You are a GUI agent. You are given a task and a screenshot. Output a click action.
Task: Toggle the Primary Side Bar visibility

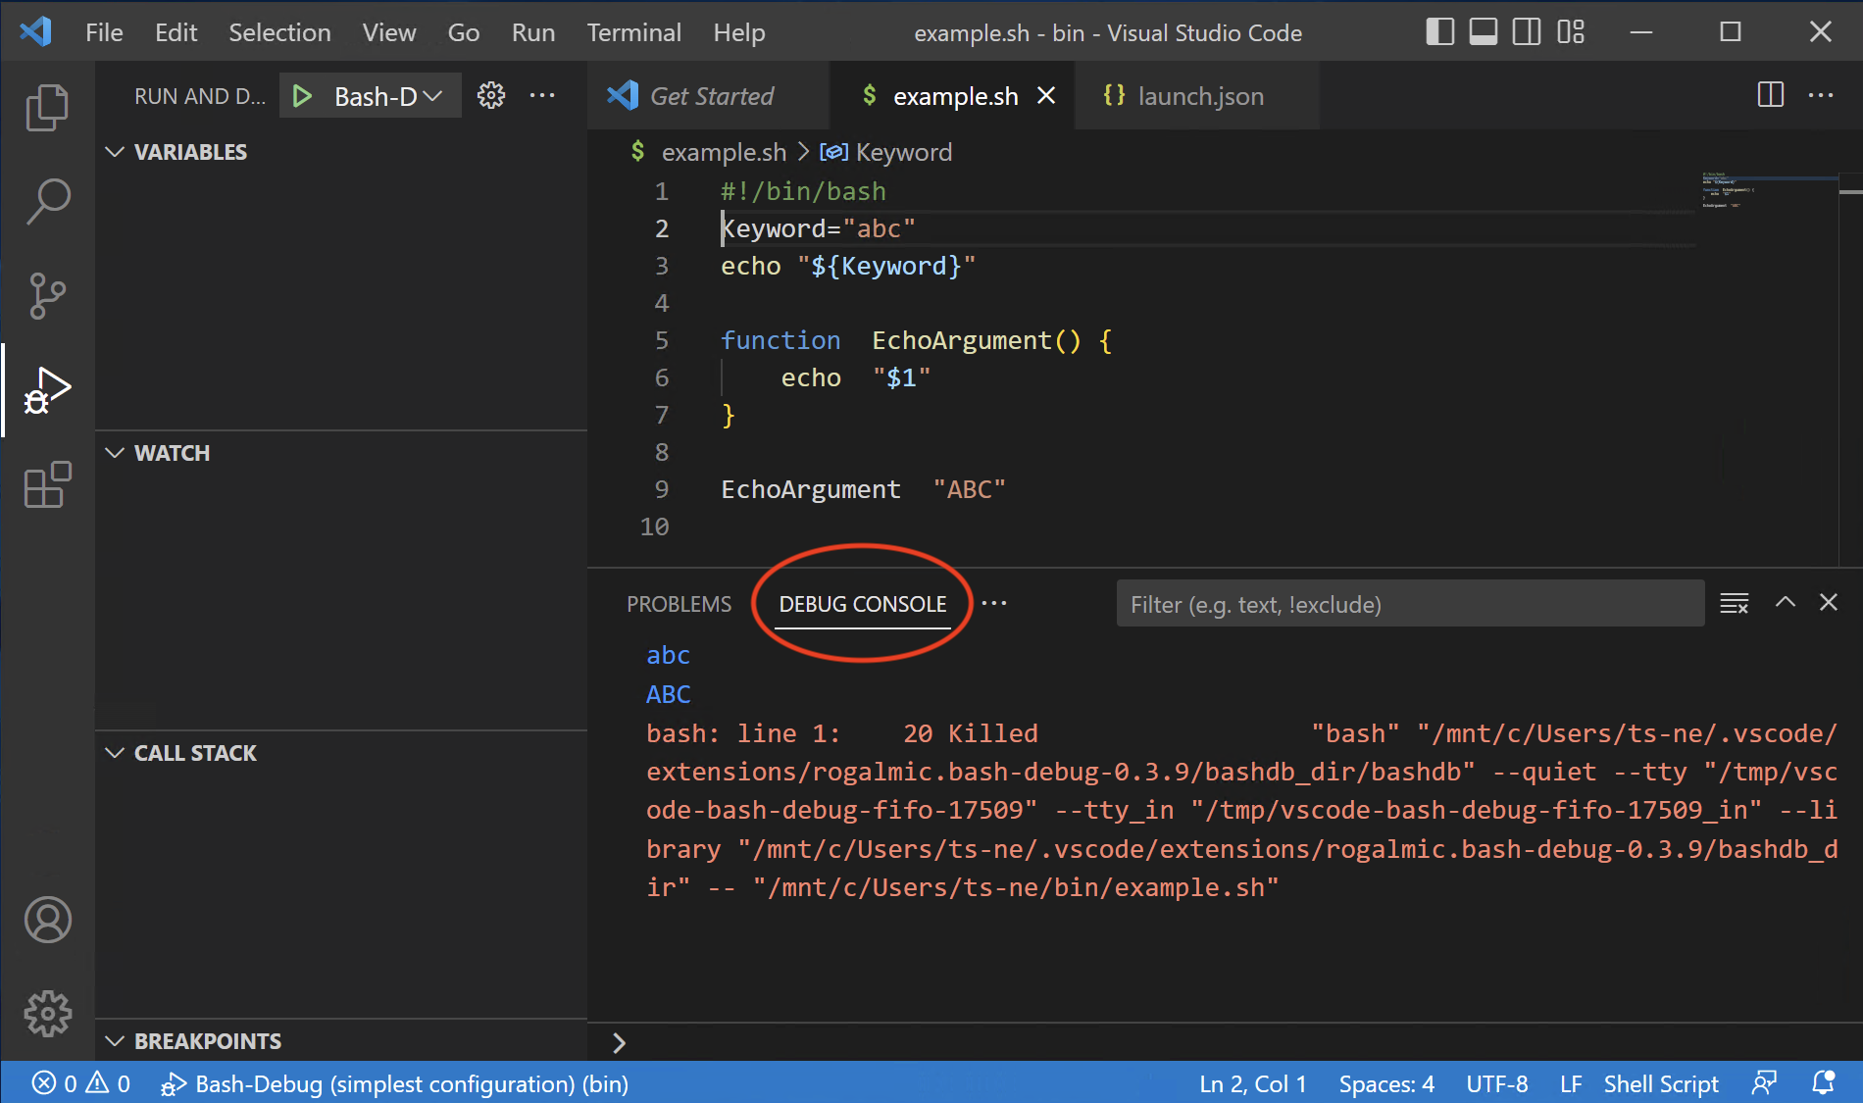pyautogui.click(x=1439, y=31)
